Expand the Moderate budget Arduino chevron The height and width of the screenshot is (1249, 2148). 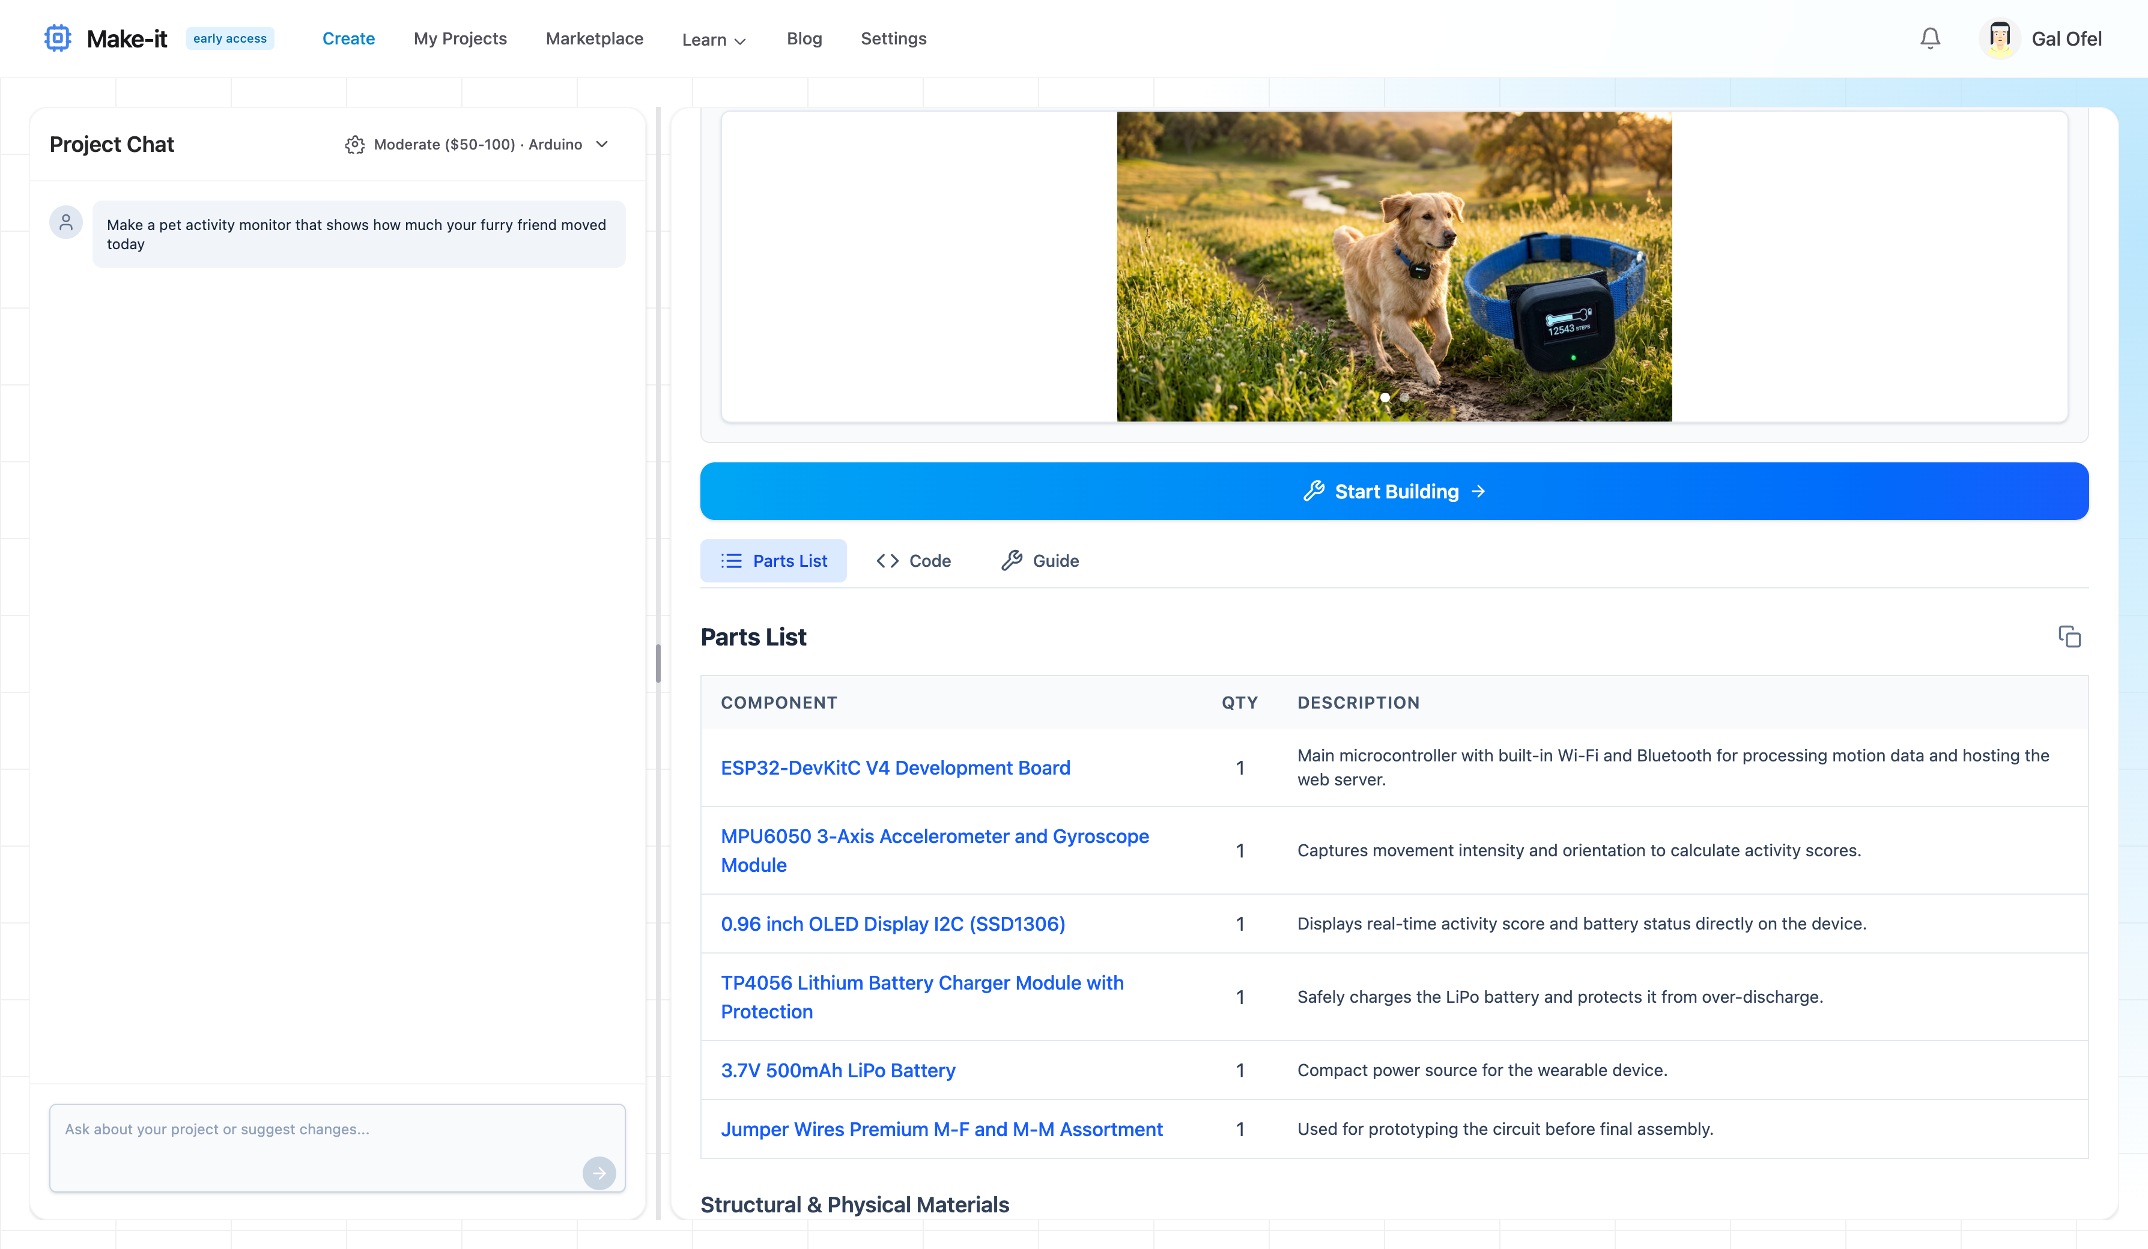click(x=602, y=145)
